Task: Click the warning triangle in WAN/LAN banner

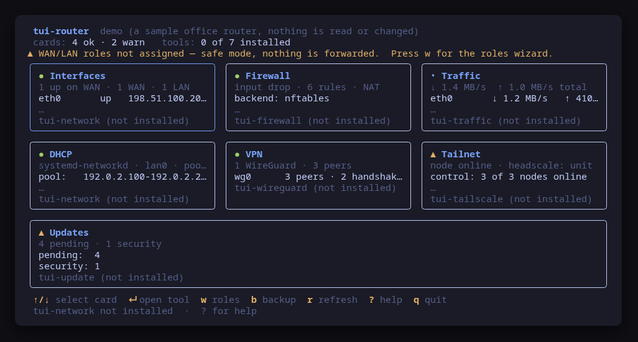Action: point(30,53)
